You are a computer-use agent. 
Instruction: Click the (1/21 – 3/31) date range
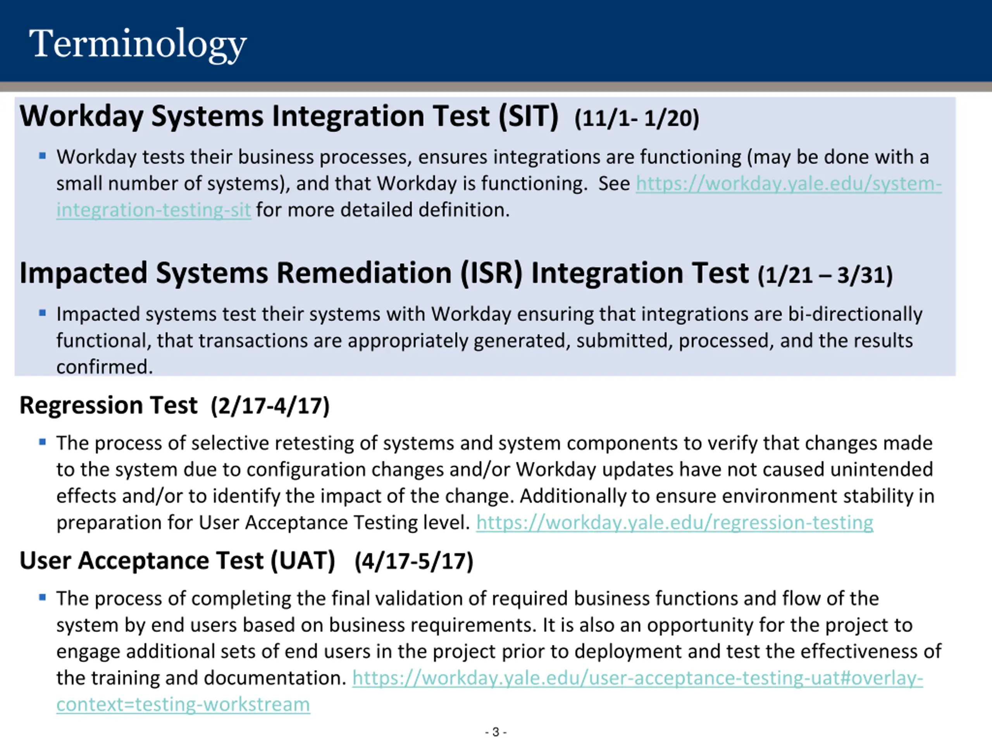[825, 275]
